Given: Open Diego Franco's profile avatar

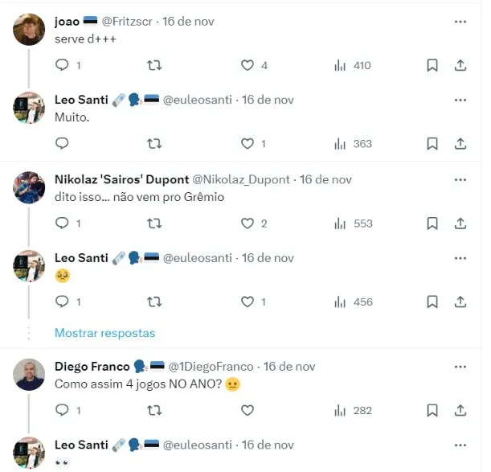Looking at the screenshot, I should click(x=30, y=374).
